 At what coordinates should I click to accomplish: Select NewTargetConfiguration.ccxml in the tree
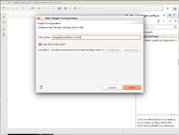coord(161,40)
